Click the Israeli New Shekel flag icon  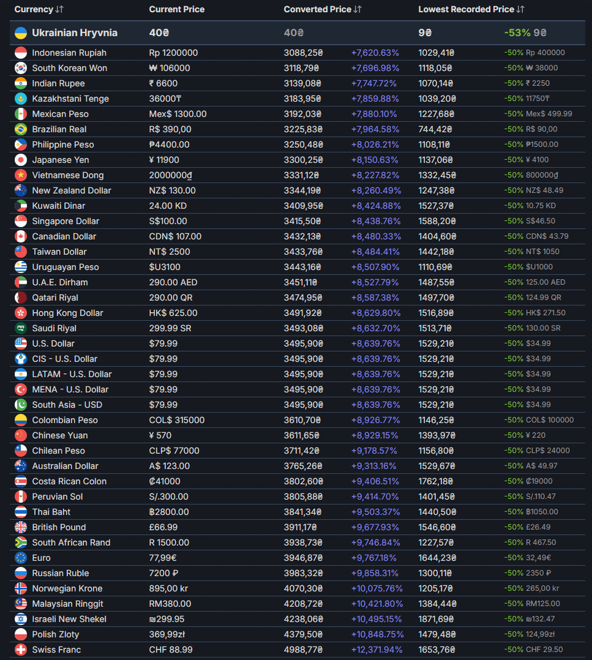pyautogui.click(x=21, y=619)
